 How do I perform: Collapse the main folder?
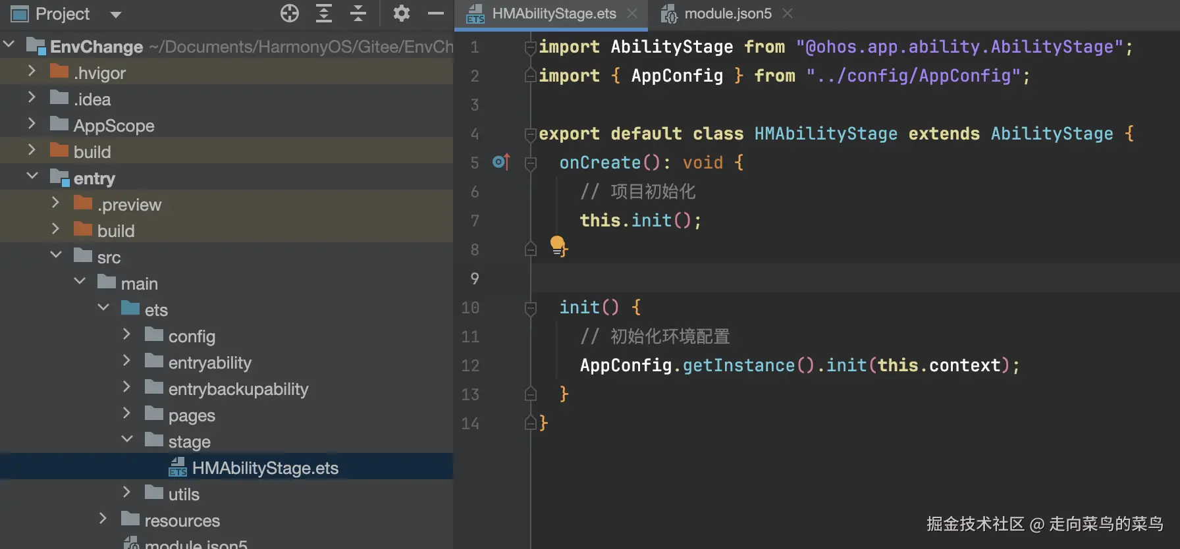tap(80, 281)
